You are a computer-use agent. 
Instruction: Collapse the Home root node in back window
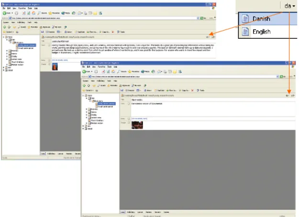point(4,37)
